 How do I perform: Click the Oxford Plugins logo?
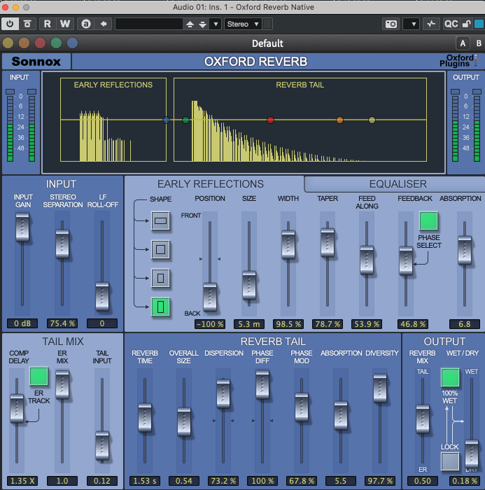pos(458,61)
